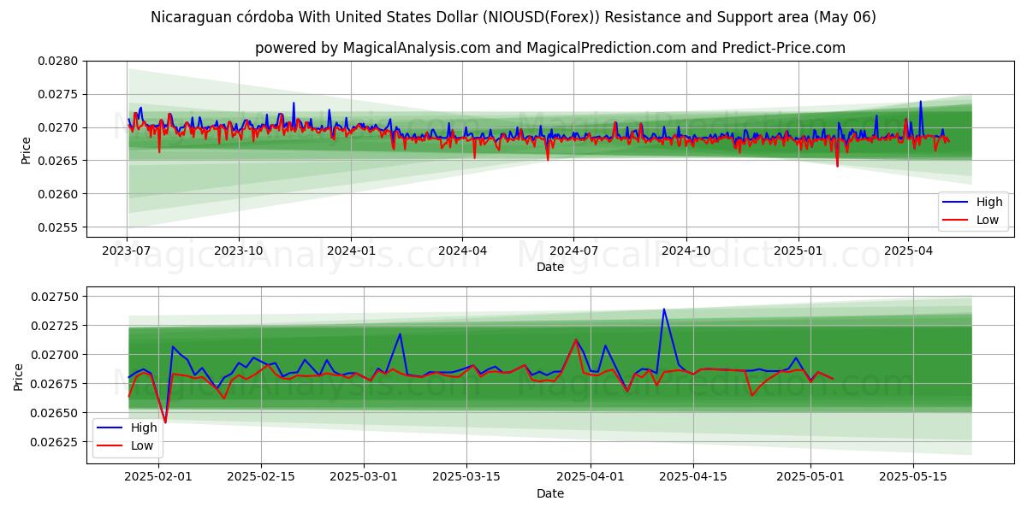This screenshot has width=1027, height=513.
Task: Click the 2025-05-15 tick label in bottom chart
Action: [x=914, y=477]
